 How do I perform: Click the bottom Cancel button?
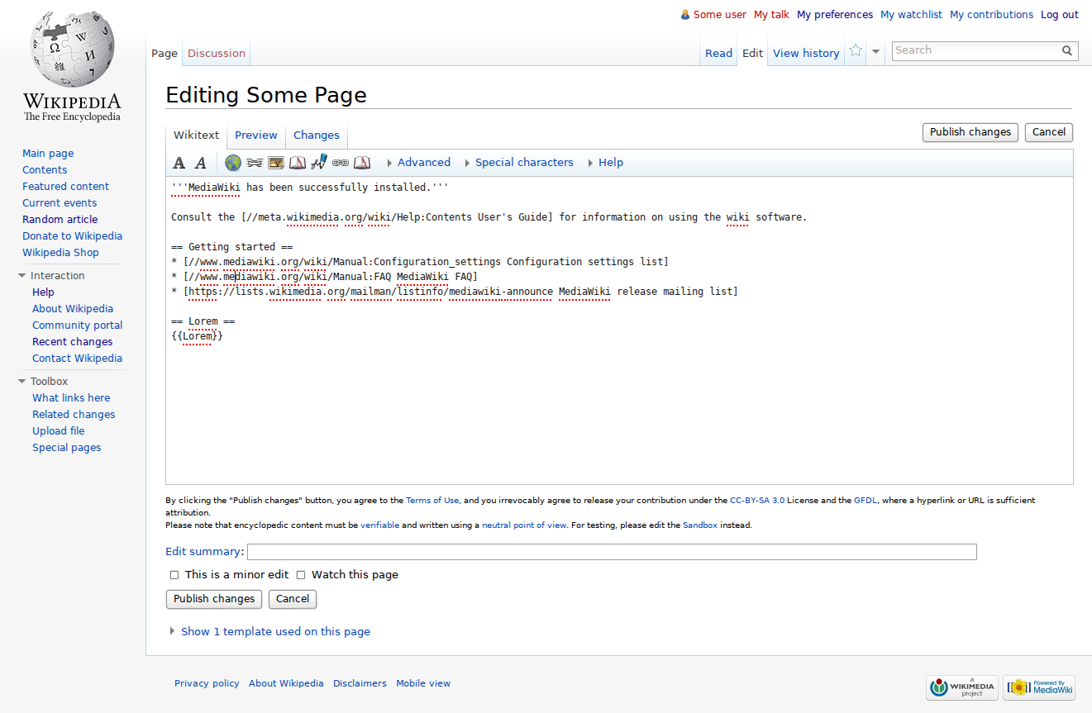pyautogui.click(x=293, y=599)
